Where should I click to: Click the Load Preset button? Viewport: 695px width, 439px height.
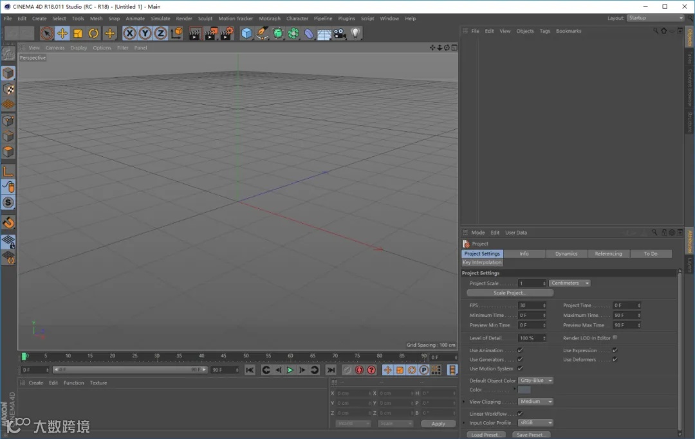click(x=486, y=435)
